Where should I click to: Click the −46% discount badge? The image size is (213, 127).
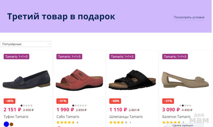9,101
